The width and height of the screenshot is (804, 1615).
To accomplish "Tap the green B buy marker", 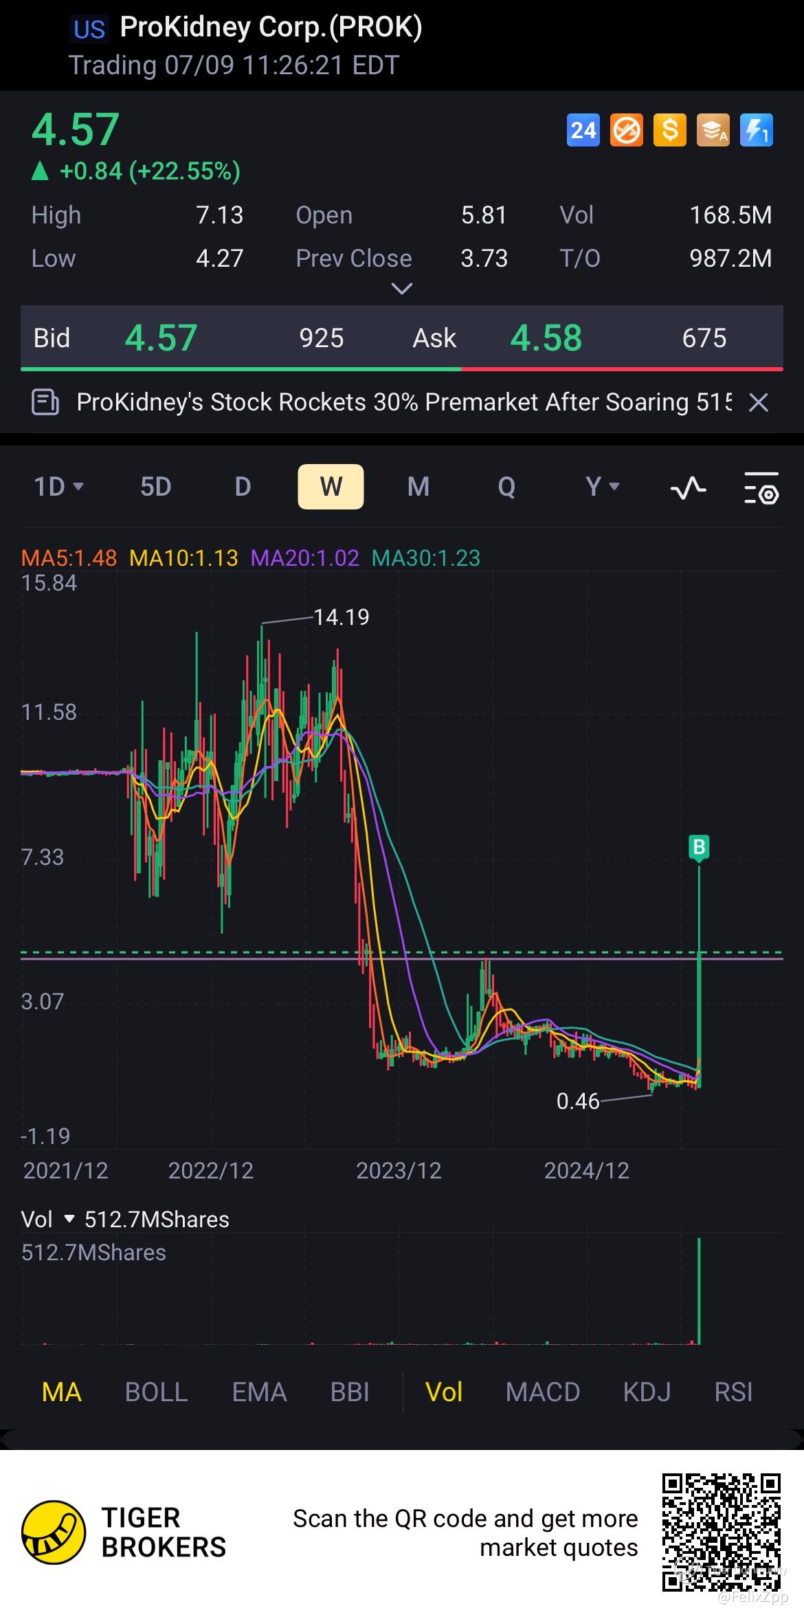I will tap(699, 847).
